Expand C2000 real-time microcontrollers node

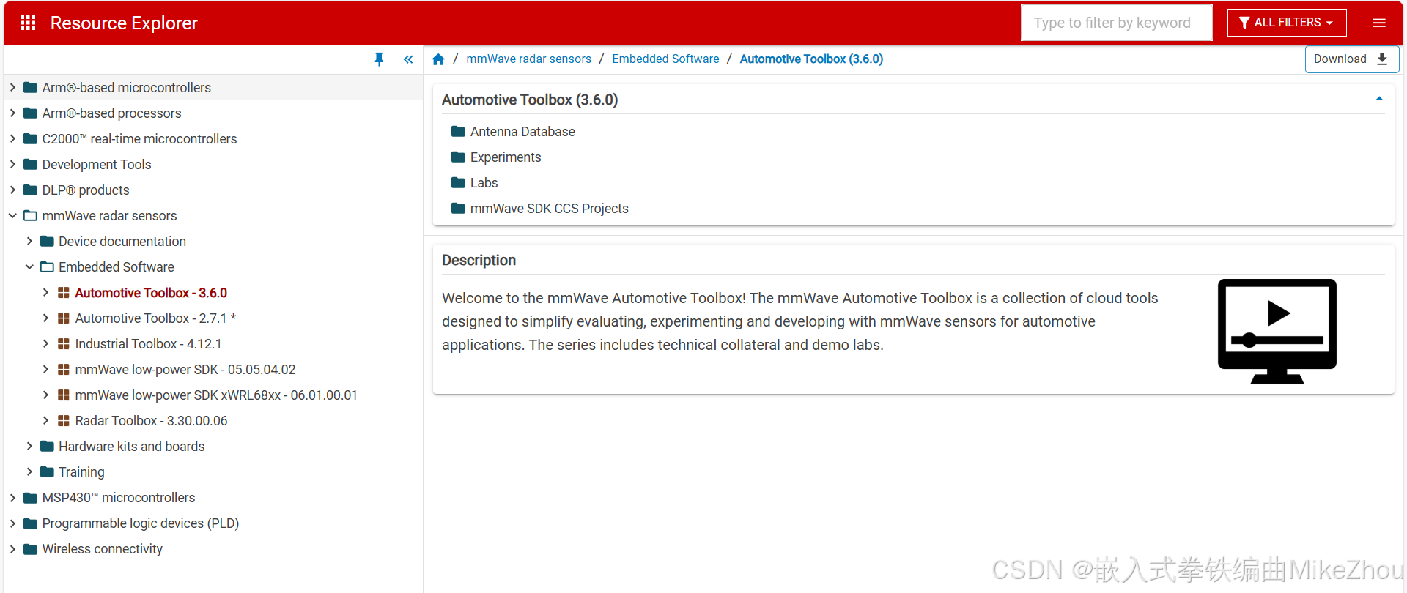[x=12, y=138]
